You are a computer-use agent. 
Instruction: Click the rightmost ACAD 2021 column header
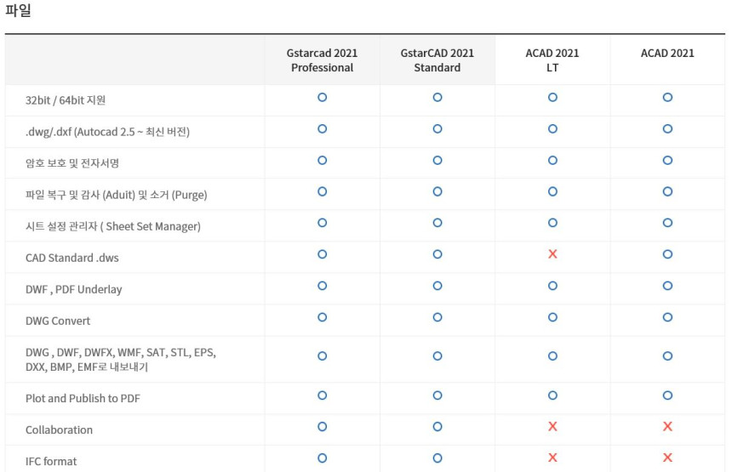667,53
